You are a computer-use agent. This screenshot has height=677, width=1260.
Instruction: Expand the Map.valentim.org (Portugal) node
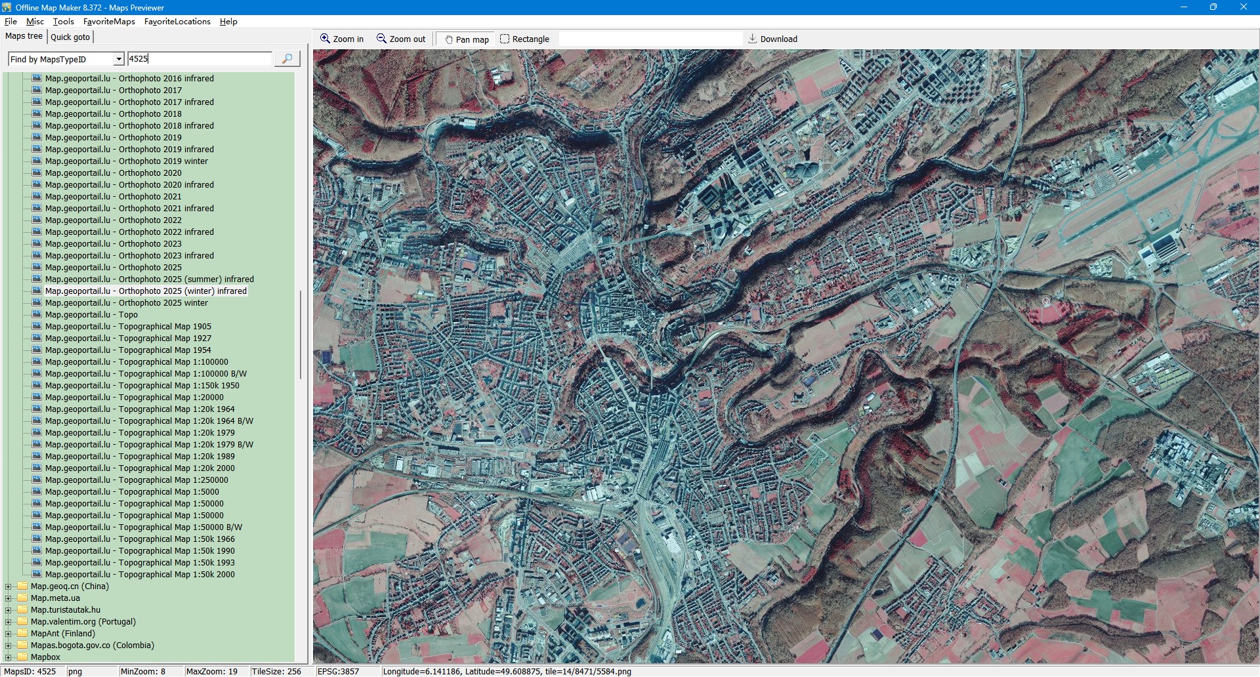(9, 622)
